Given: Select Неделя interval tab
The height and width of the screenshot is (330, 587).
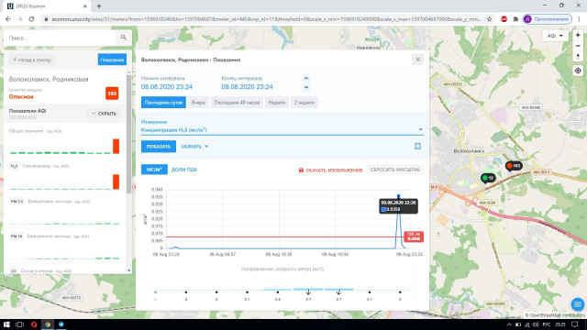Looking at the screenshot, I should 277,102.
